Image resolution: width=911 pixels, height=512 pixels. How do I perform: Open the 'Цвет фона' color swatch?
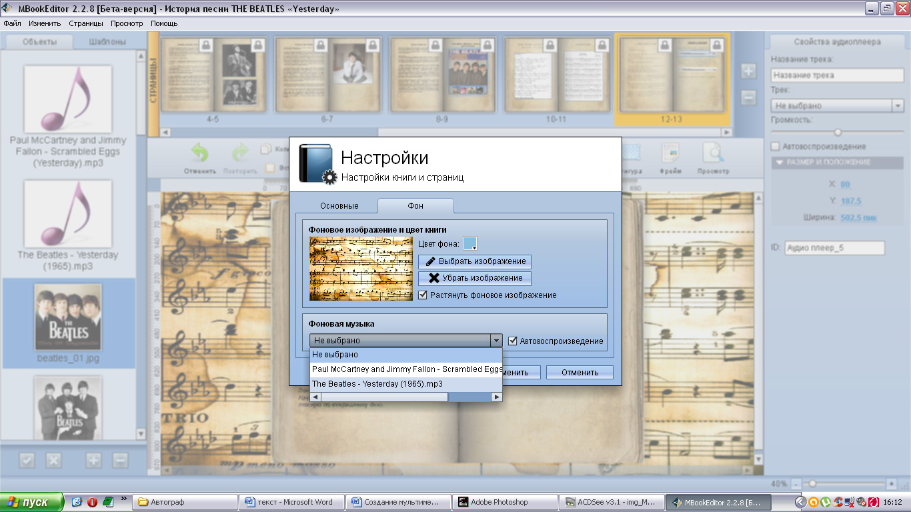pyautogui.click(x=470, y=244)
